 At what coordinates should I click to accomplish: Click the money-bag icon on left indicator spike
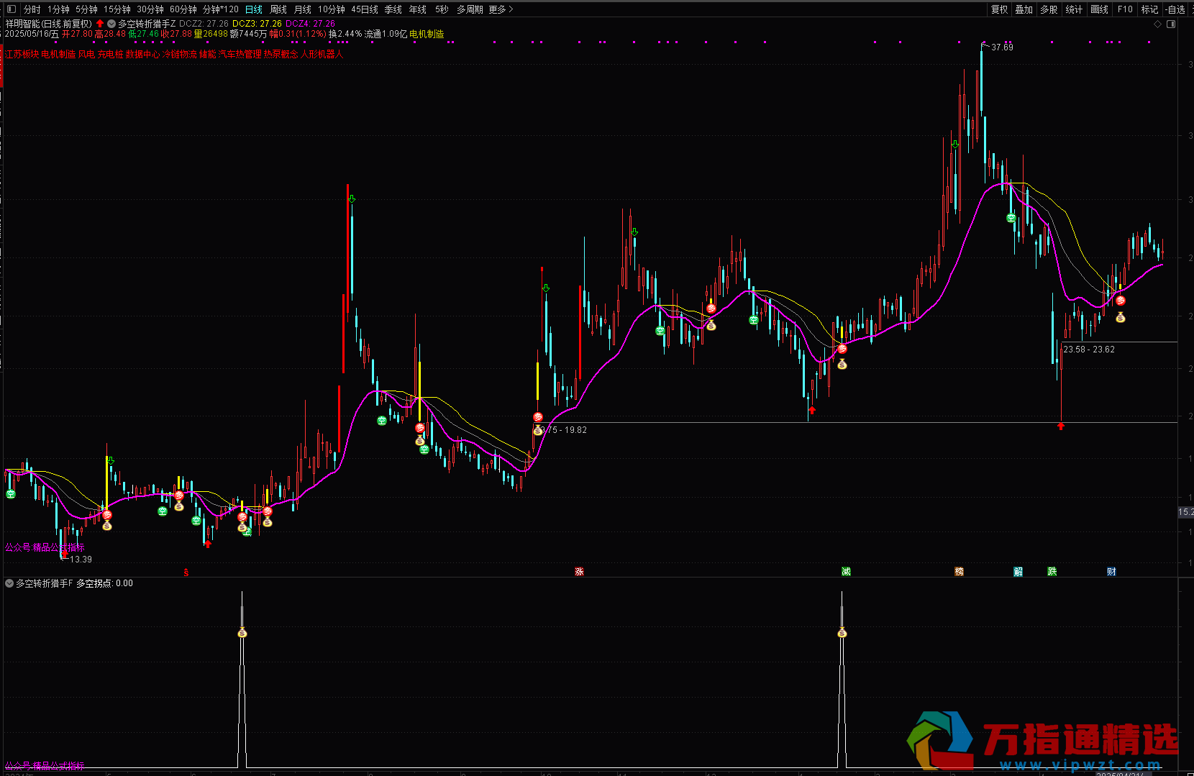pos(242,633)
